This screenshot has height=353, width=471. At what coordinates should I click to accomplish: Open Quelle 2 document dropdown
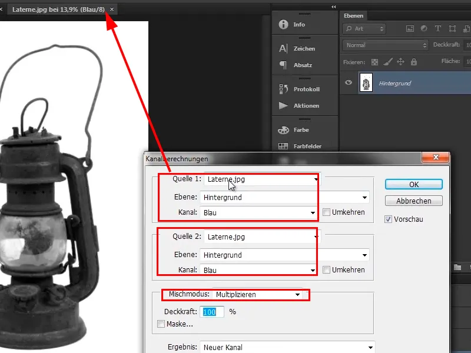263,237
